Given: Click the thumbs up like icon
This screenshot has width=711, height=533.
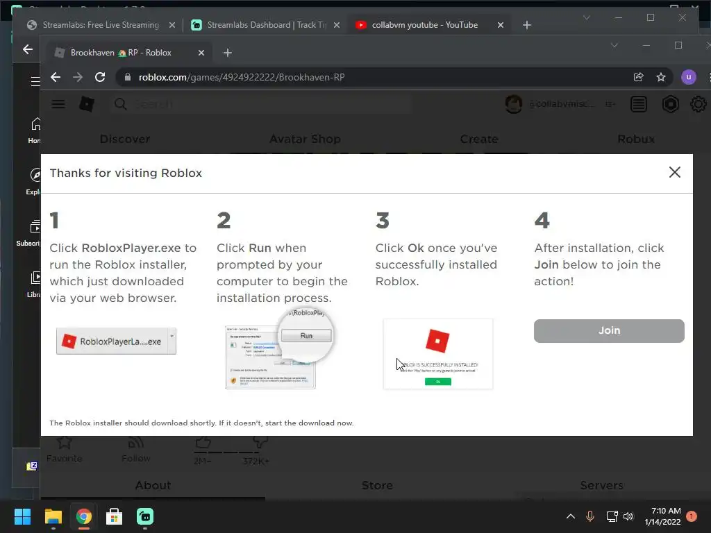Looking at the screenshot, I should [x=203, y=442].
